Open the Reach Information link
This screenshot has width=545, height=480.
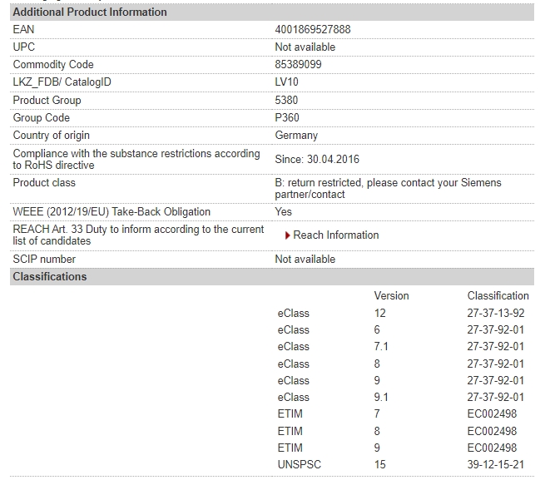point(336,235)
